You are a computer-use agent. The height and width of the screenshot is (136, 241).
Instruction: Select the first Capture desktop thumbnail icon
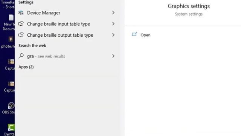click(x=11, y=62)
